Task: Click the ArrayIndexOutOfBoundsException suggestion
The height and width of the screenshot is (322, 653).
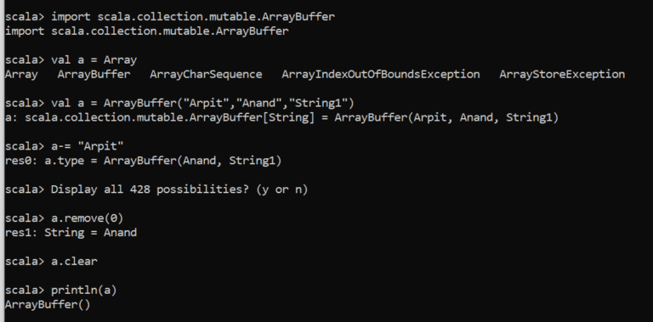Action: click(381, 75)
